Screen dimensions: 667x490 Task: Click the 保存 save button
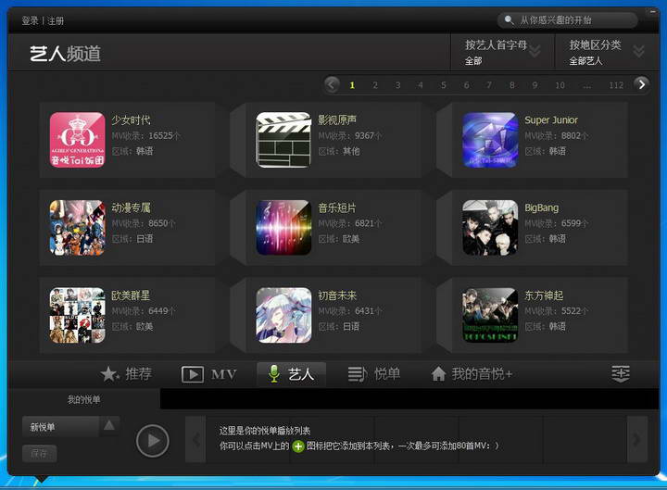pyautogui.click(x=39, y=454)
